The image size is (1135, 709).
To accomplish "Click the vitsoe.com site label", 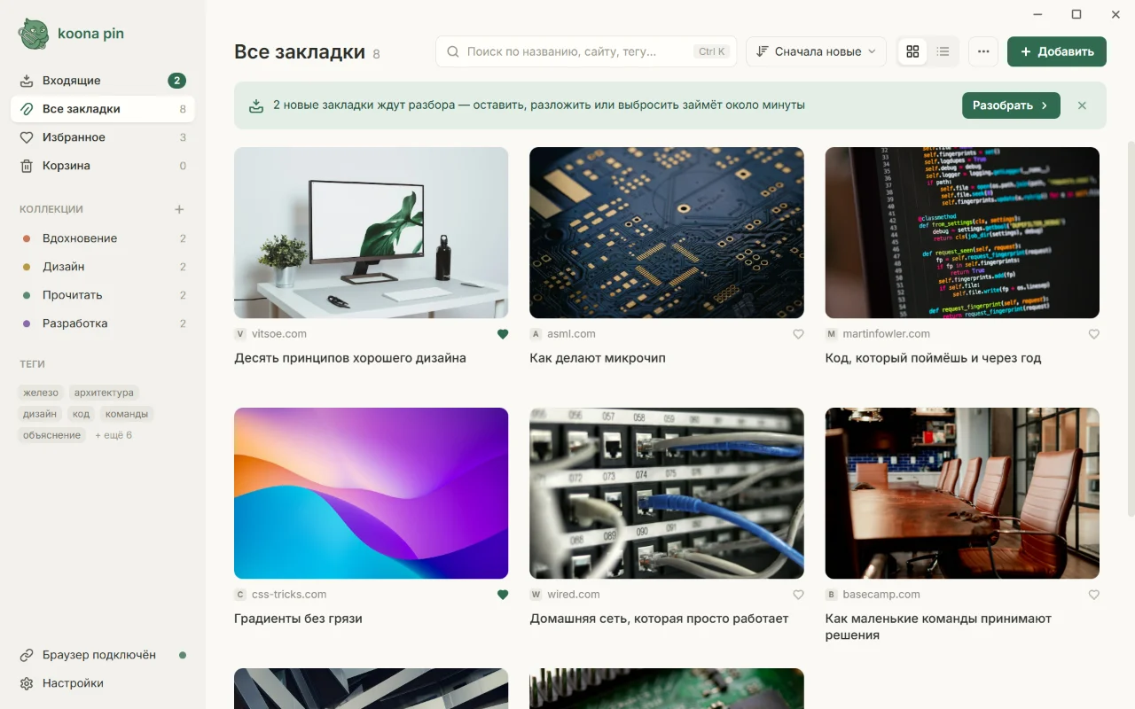I will coord(279,334).
